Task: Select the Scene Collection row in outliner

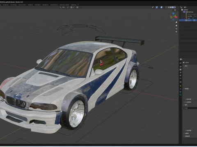Action: pos(188,10)
